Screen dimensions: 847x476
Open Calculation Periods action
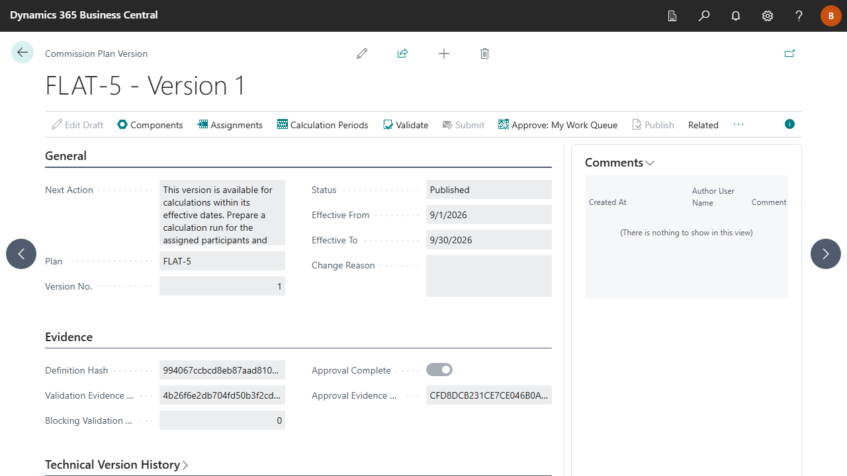click(x=323, y=125)
